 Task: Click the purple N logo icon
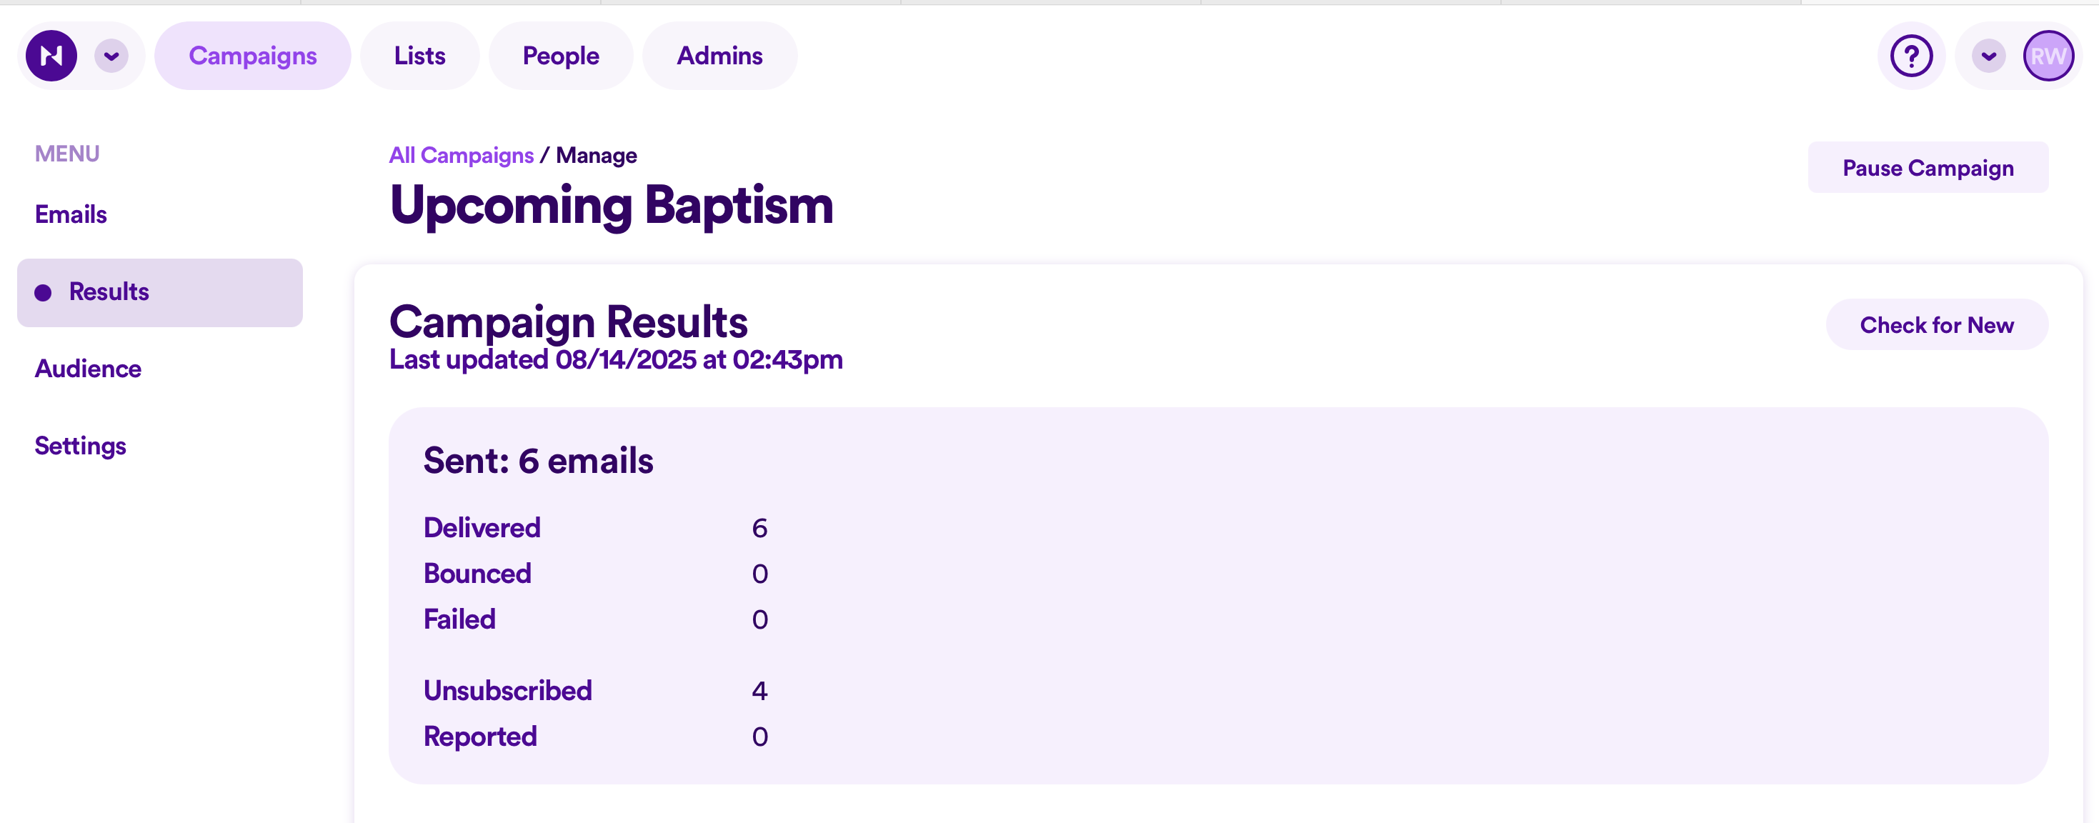(51, 56)
